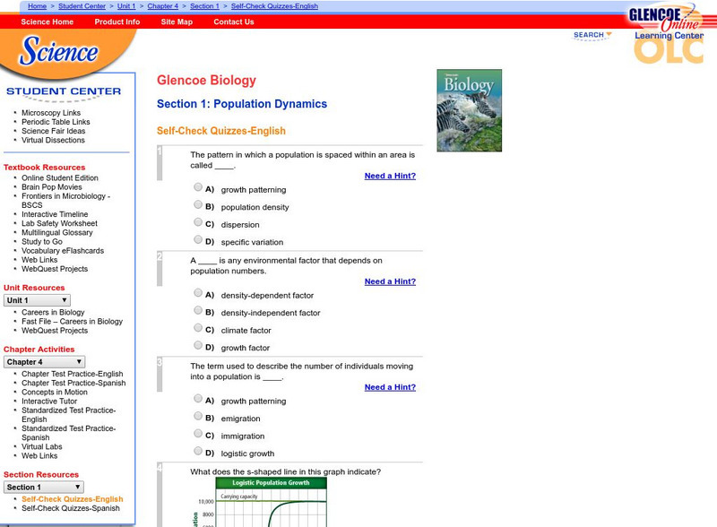Open Interactive Timeline
Image resolution: width=717 pixels, height=527 pixels.
pos(55,214)
